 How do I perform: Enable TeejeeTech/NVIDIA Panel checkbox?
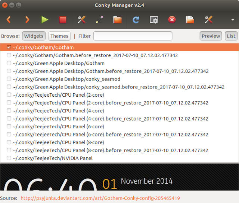[9, 158]
